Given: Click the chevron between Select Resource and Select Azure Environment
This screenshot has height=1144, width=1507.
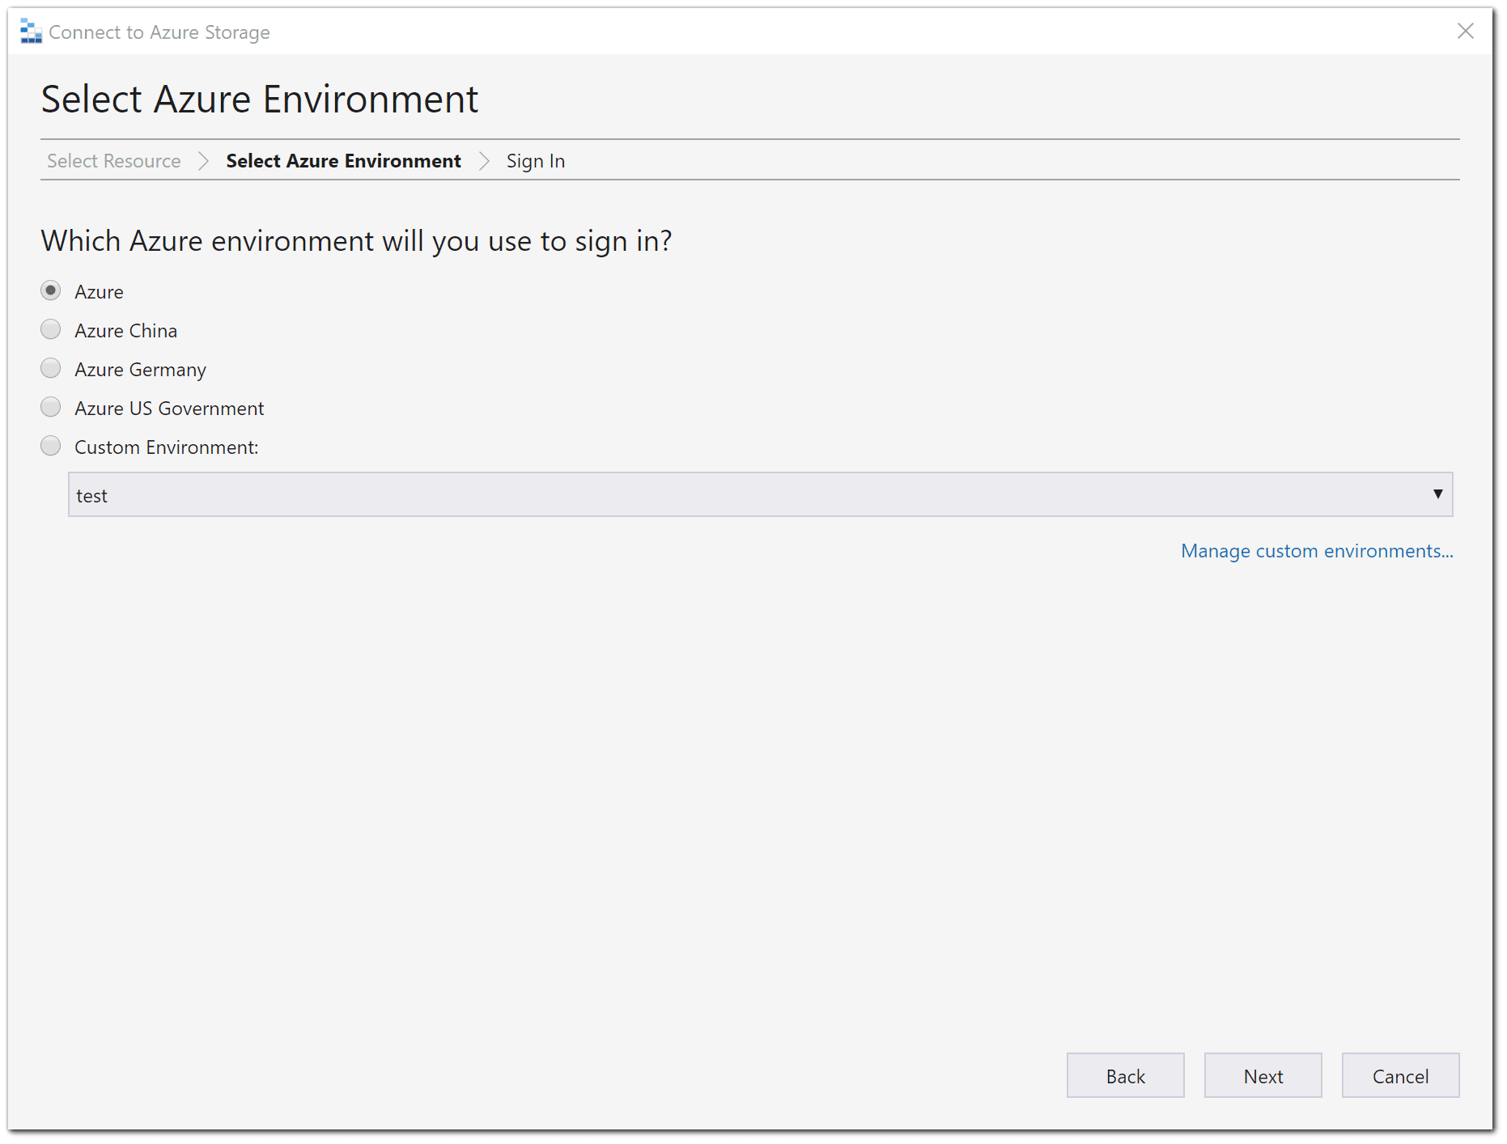Looking at the screenshot, I should 202,160.
